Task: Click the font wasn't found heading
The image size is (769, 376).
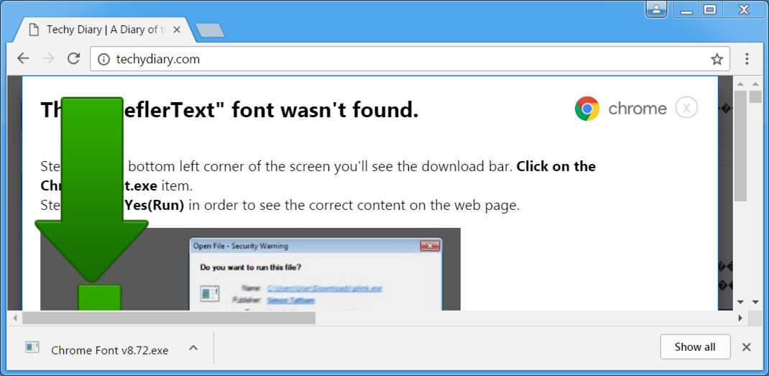Action: [x=229, y=111]
